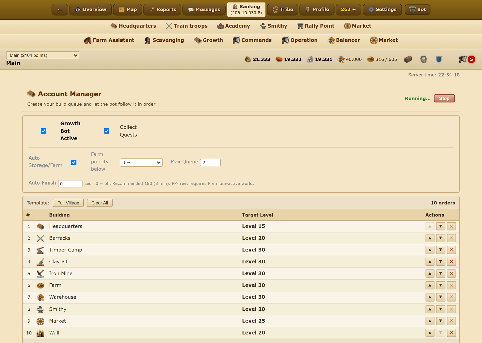This screenshot has width=482, height=343.
Task: Open Farm priority below dropdown
Action: click(x=141, y=163)
